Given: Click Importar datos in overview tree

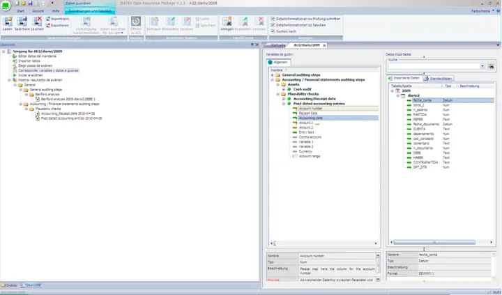Looking at the screenshot, I should 29,61.
